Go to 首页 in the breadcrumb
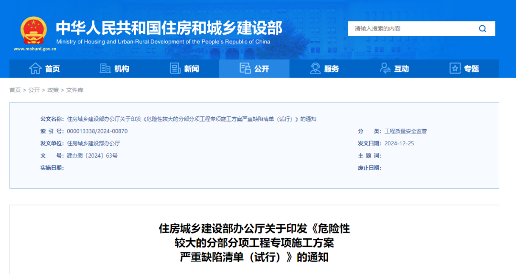 click(x=15, y=90)
